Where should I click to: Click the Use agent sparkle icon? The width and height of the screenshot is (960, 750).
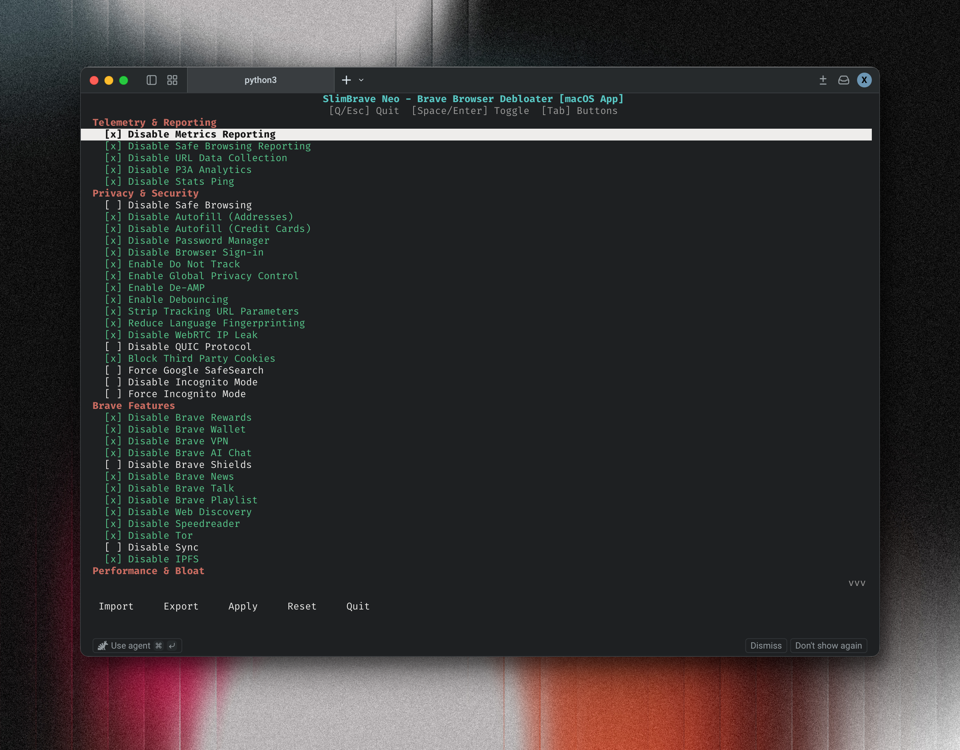pyautogui.click(x=103, y=645)
